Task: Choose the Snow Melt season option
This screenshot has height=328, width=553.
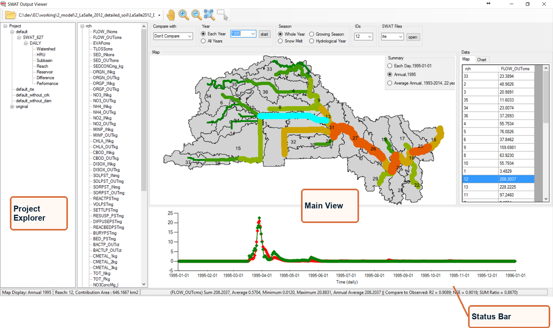Action: pyautogui.click(x=280, y=41)
